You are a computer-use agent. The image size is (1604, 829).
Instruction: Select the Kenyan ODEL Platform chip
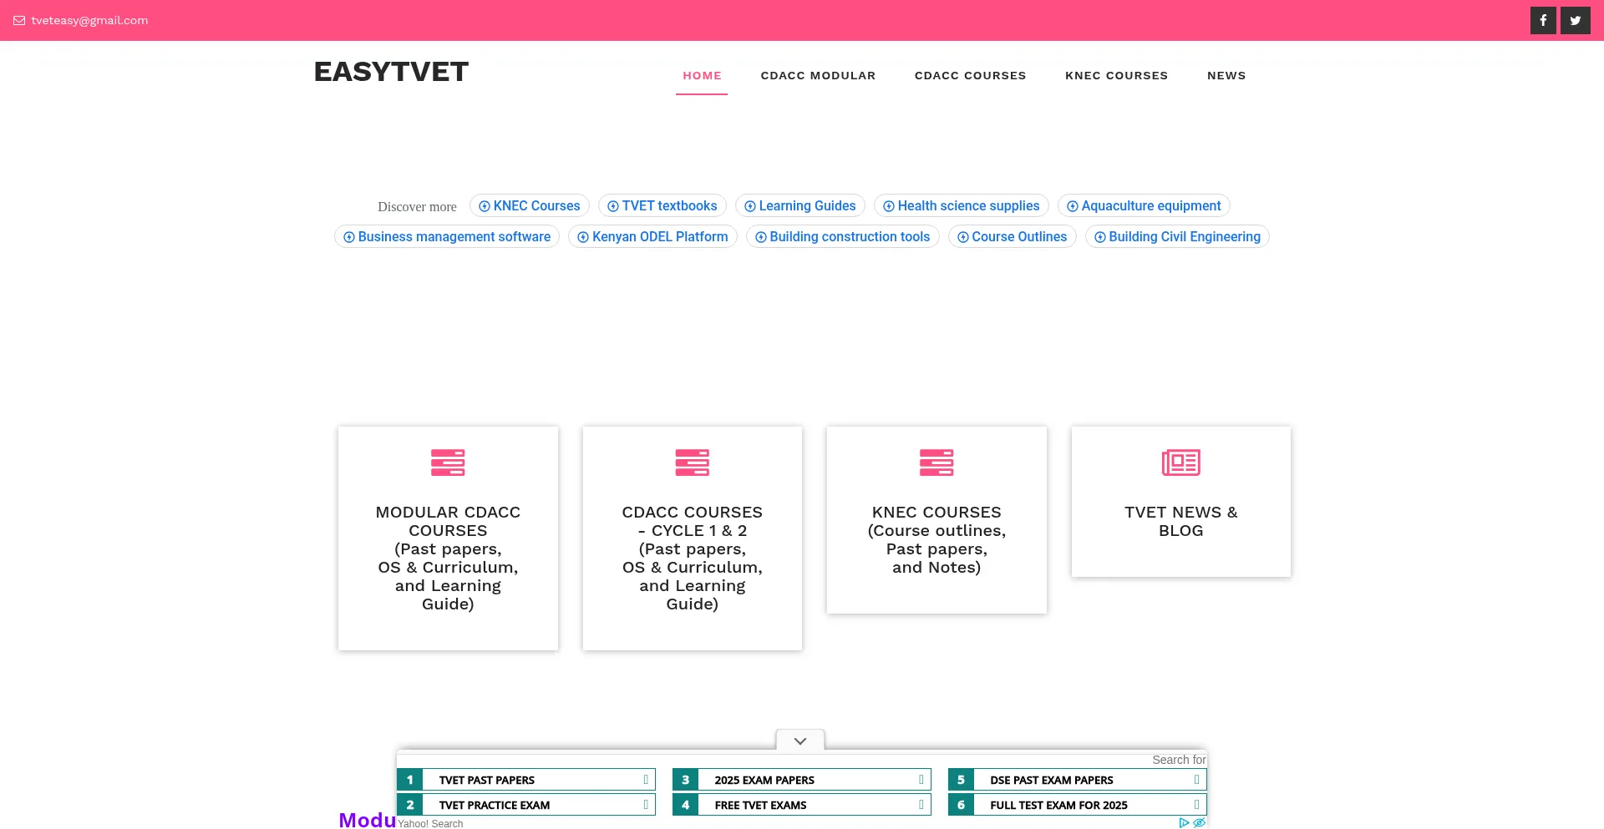[652, 237]
